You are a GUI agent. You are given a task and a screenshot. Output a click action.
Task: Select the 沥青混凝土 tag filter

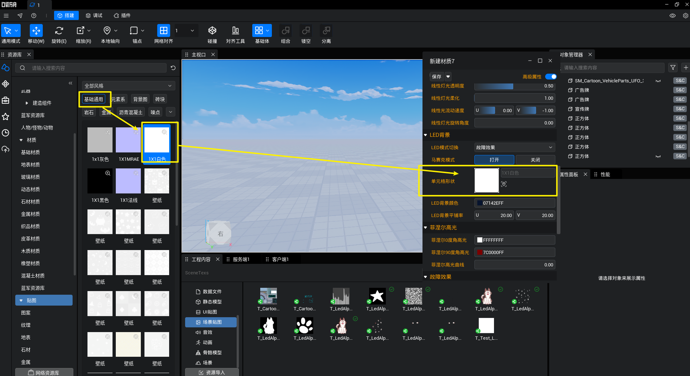(x=131, y=112)
